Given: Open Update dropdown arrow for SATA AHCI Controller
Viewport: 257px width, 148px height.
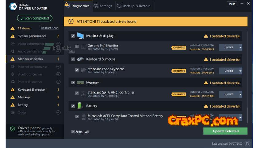Looking at the screenshot, I should coord(240,94).
